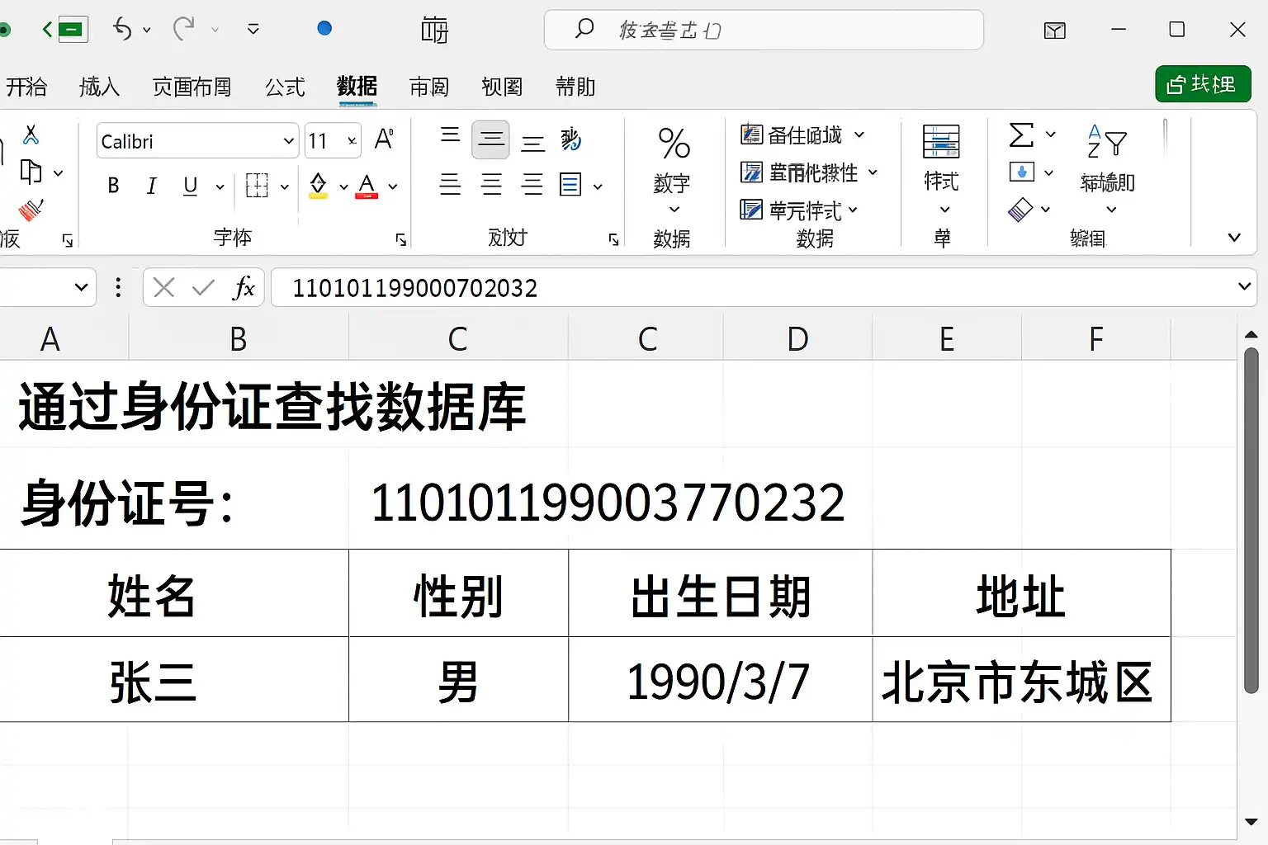Select the Format Painter brush icon
The width and height of the screenshot is (1268, 845).
pos(31,210)
